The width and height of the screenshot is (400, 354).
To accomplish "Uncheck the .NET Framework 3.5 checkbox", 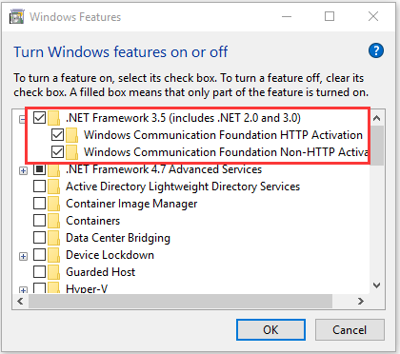I will pos(39,118).
